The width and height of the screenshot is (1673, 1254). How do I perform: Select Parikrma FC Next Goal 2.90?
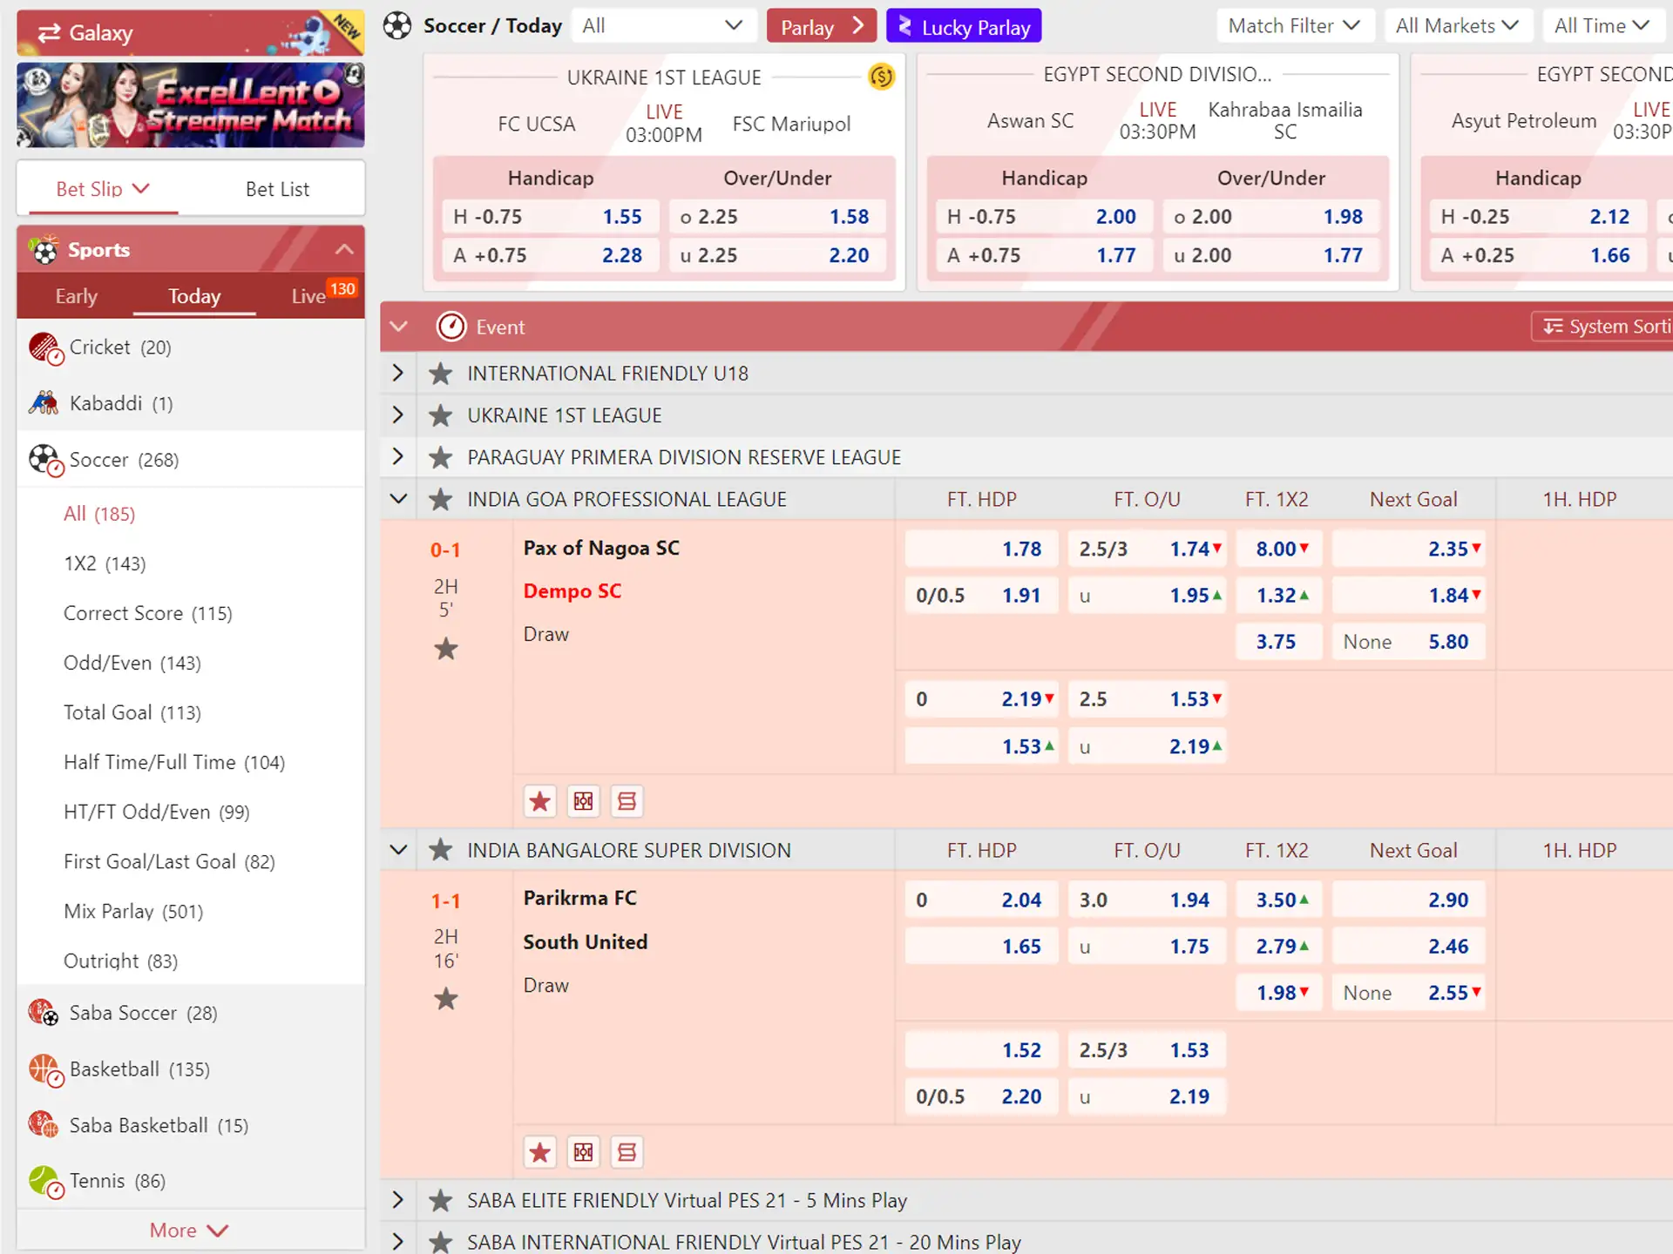(x=1408, y=900)
